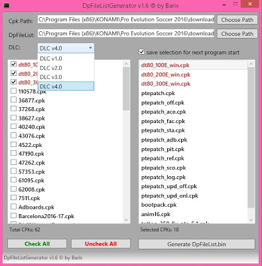Click the app icon in title bar
This screenshot has height=266, width=262.
7,5
